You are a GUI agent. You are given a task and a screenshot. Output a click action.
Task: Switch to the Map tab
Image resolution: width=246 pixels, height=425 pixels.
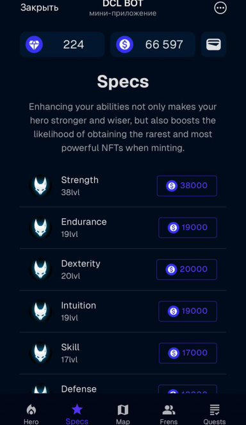[x=123, y=414]
